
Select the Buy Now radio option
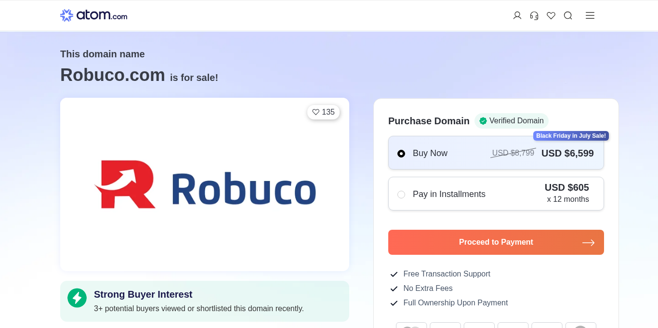point(401,154)
